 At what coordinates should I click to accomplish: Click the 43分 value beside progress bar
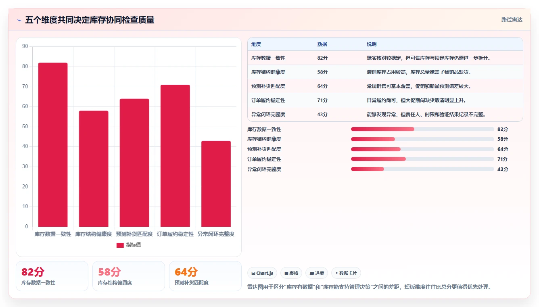tap(503, 169)
